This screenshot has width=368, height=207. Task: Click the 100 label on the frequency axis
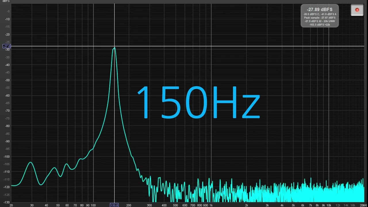93,205
